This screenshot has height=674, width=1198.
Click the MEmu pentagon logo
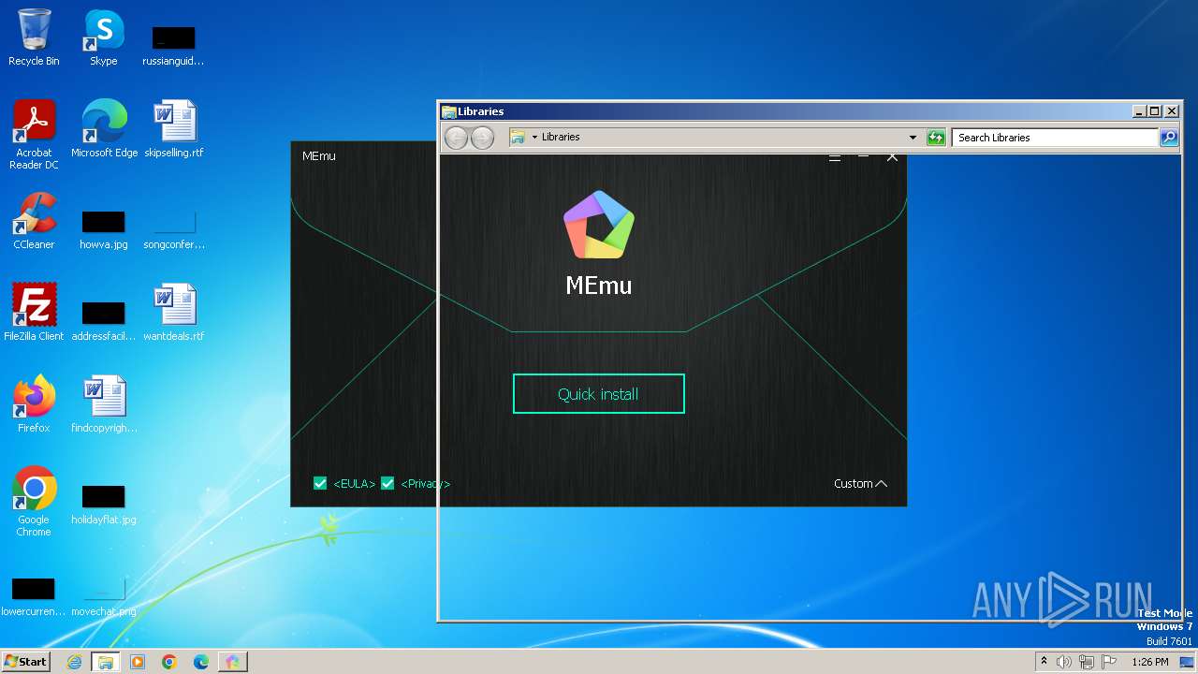click(x=599, y=225)
